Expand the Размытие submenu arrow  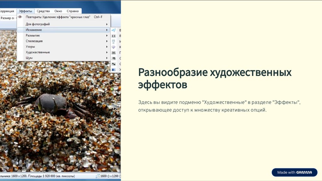pyautogui.click(x=107, y=35)
